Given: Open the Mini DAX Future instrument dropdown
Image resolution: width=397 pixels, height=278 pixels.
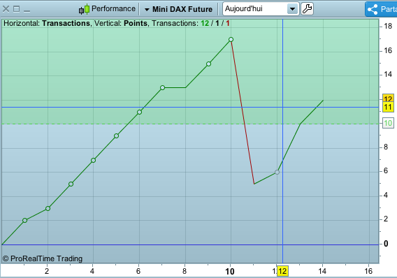Looking at the screenshot, I should [x=178, y=9].
